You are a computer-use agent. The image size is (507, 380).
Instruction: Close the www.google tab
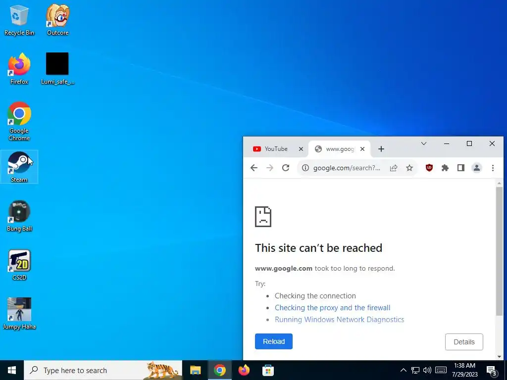click(x=362, y=149)
